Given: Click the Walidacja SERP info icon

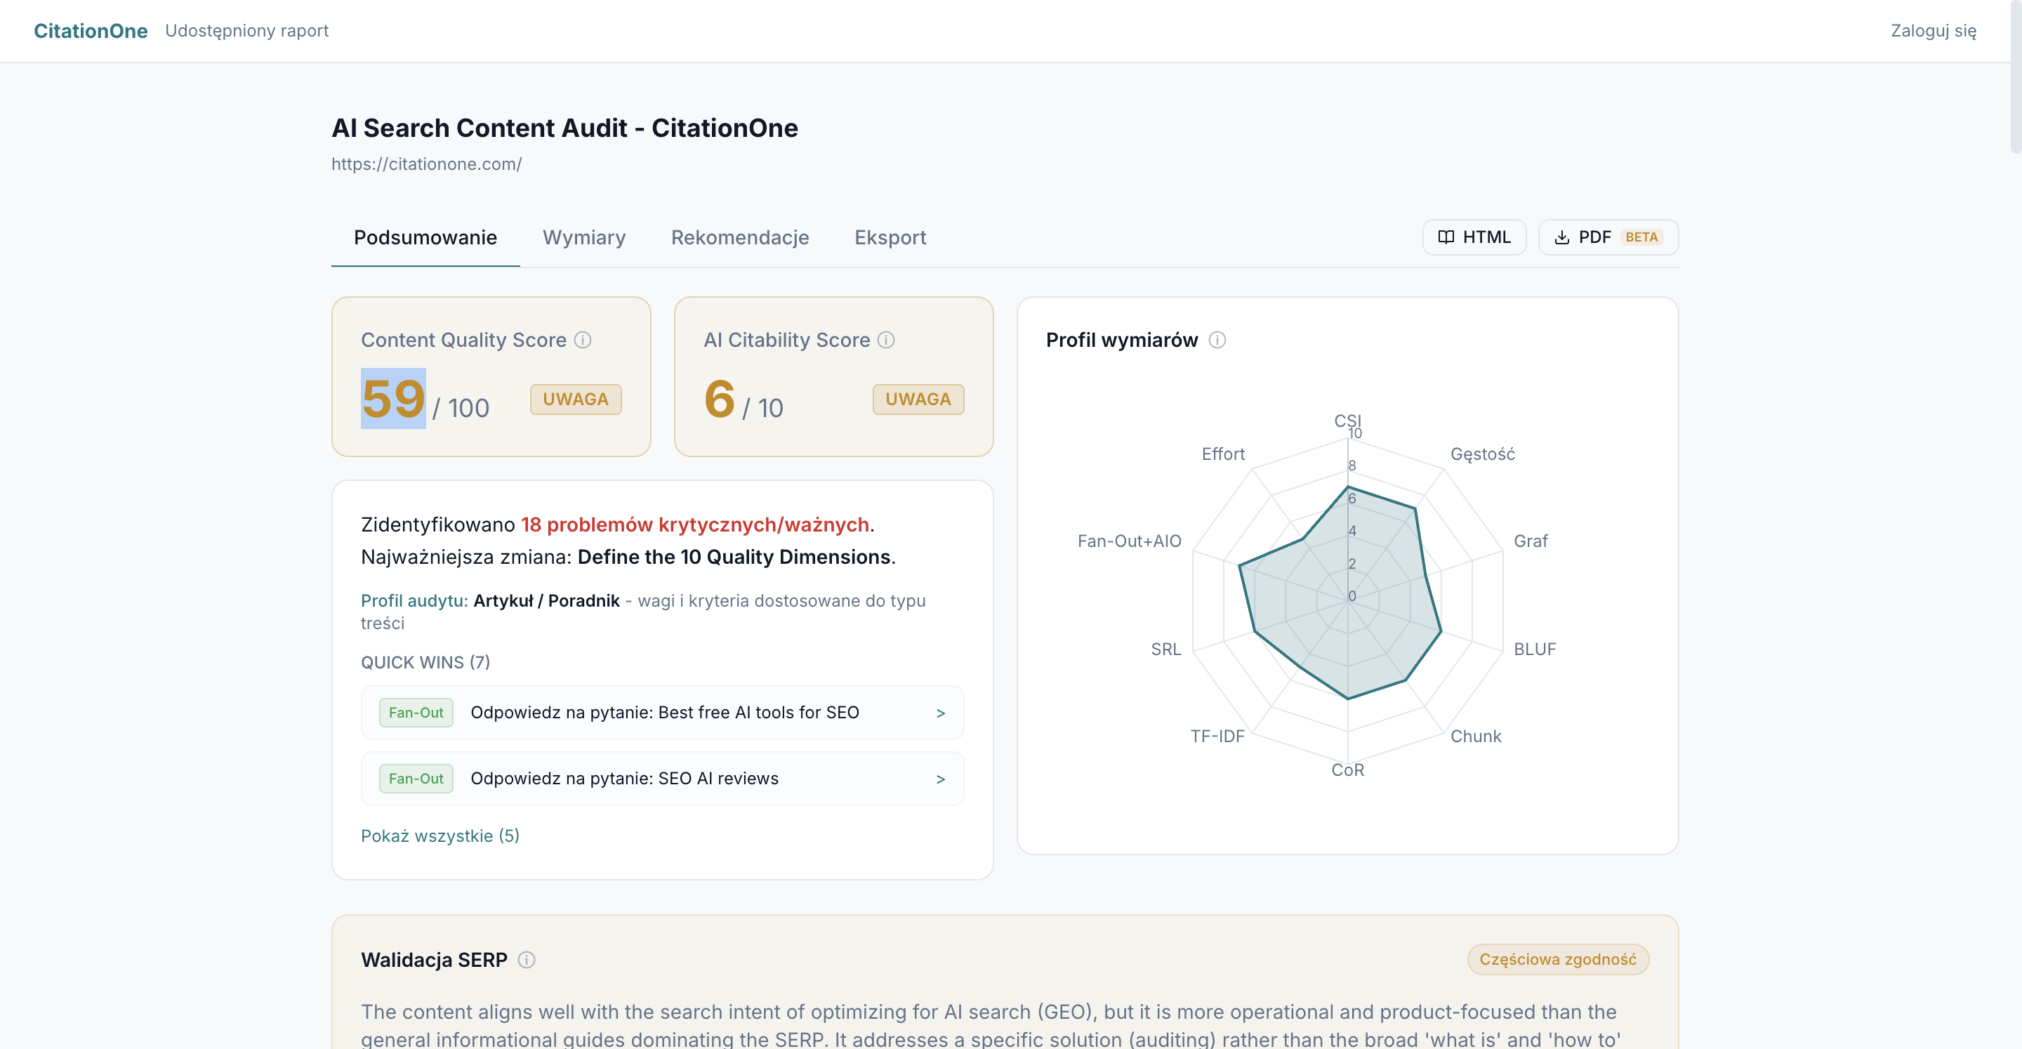Looking at the screenshot, I should click(527, 960).
